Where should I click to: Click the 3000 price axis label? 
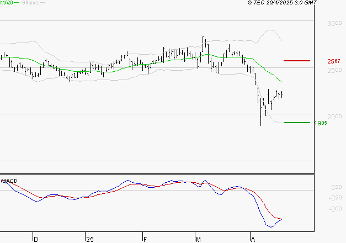click(x=334, y=23)
